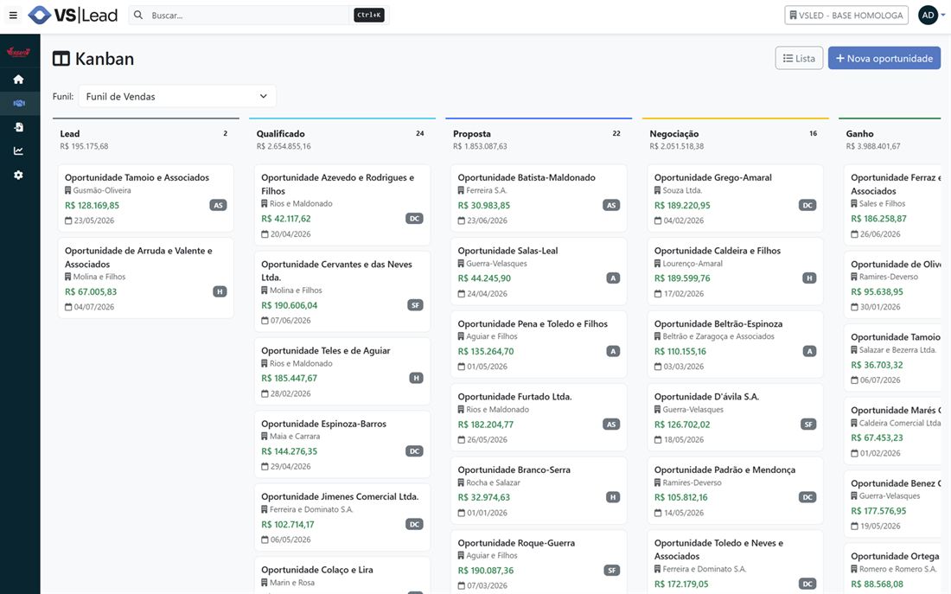Click company Souza Ltda.
The height and width of the screenshot is (594, 951).
coord(682,190)
